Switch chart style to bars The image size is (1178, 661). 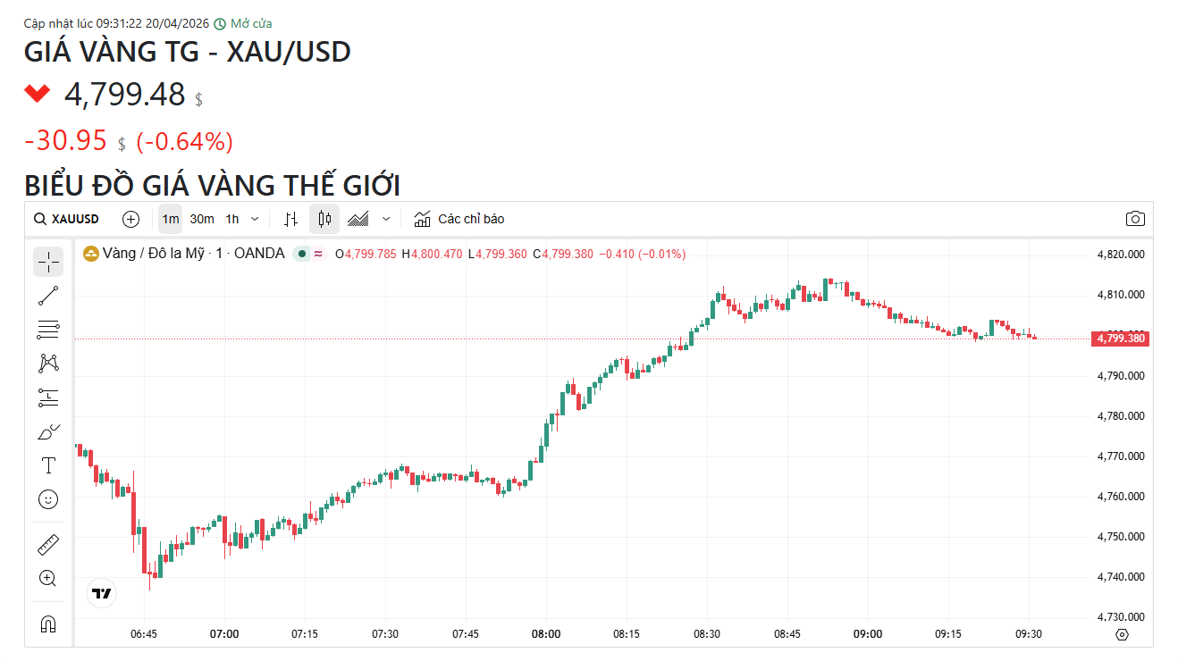(x=290, y=219)
